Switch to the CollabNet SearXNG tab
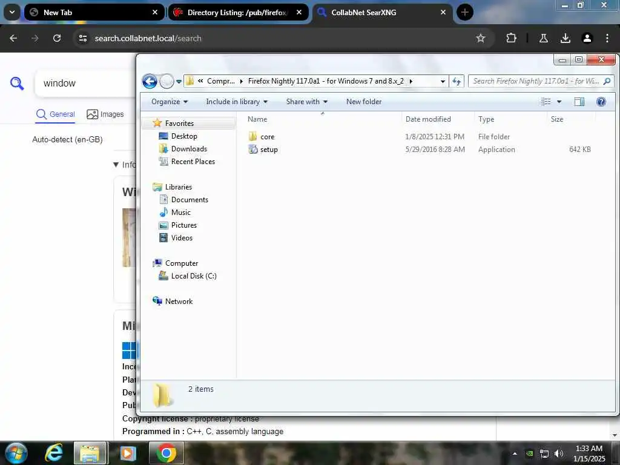 pyautogui.click(x=382, y=13)
